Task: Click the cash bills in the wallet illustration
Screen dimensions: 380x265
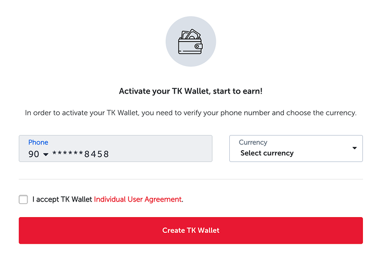Action: (191, 34)
